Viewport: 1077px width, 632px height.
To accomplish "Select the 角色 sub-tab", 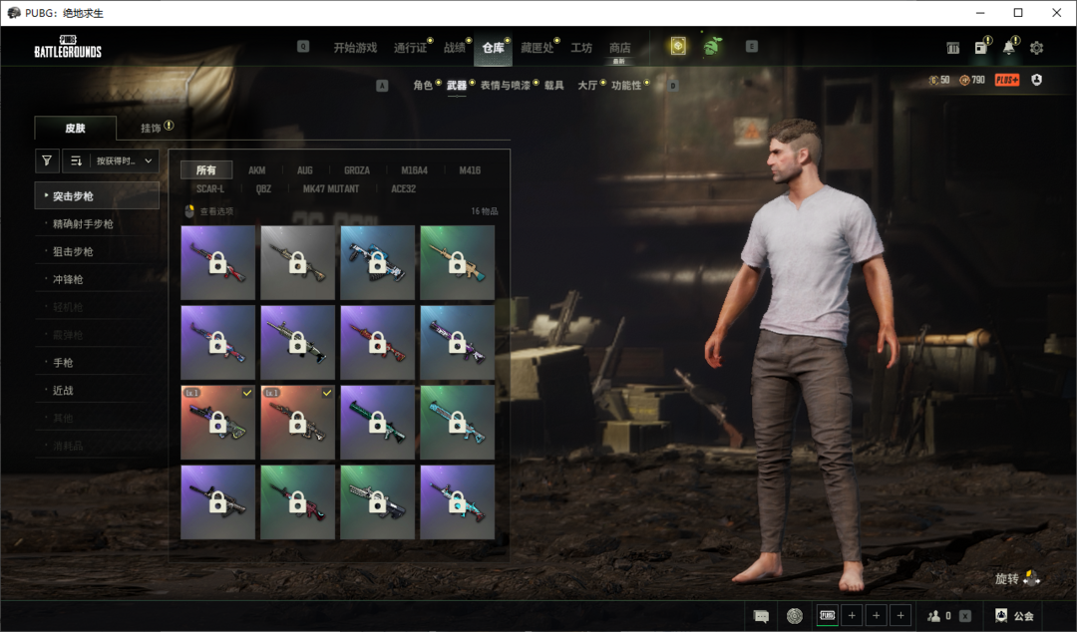I will tap(423, 85).
